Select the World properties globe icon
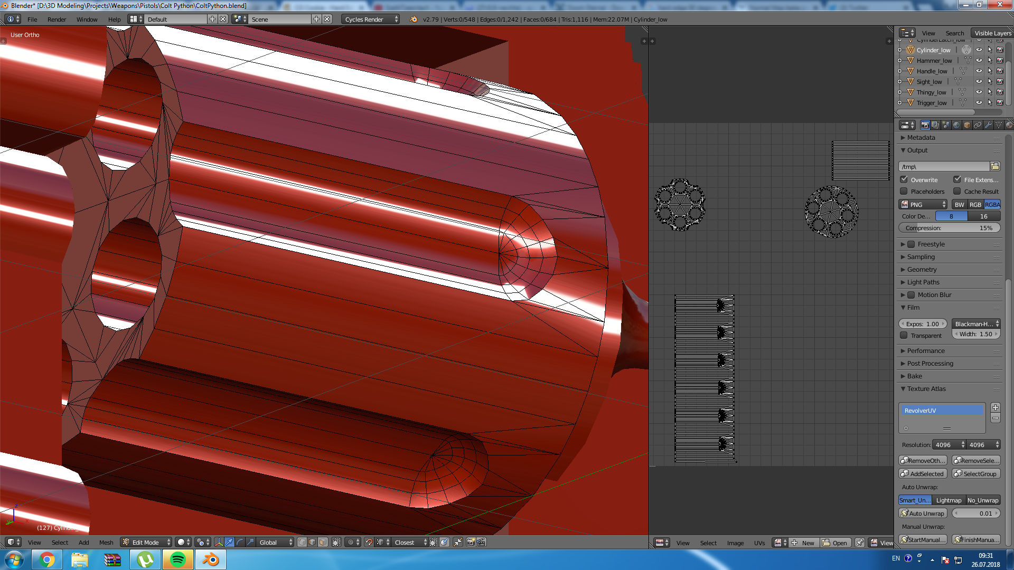The height and width of the screenshot is (570, 1014). 956,125
